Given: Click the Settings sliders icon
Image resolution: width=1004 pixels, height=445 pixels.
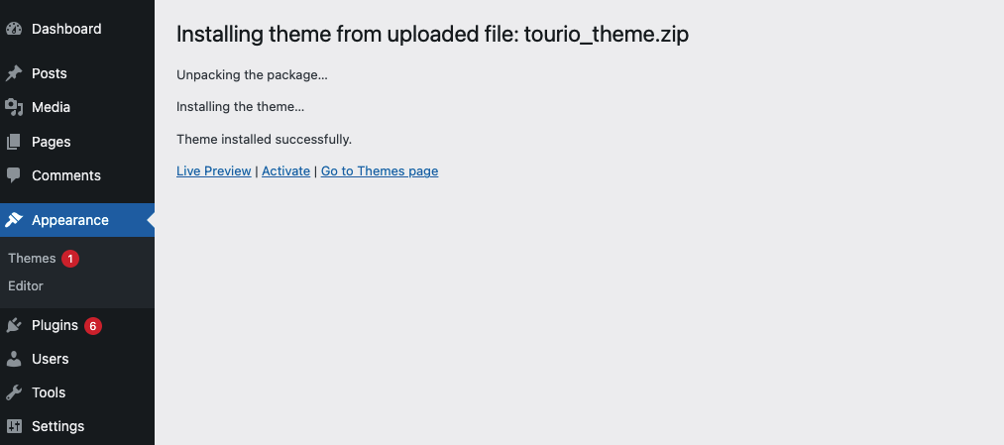Looking at the screenshot, I should pyautogui.click(x=14, y=426).
